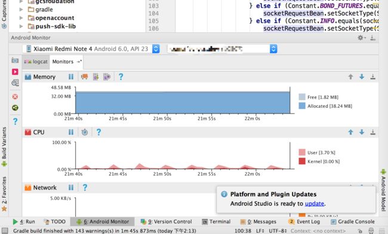Open Network monitor help question mark

tap(85, 188)
